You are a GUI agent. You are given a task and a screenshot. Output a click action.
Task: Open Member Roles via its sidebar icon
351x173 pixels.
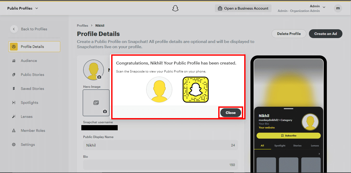pos(14,131)
